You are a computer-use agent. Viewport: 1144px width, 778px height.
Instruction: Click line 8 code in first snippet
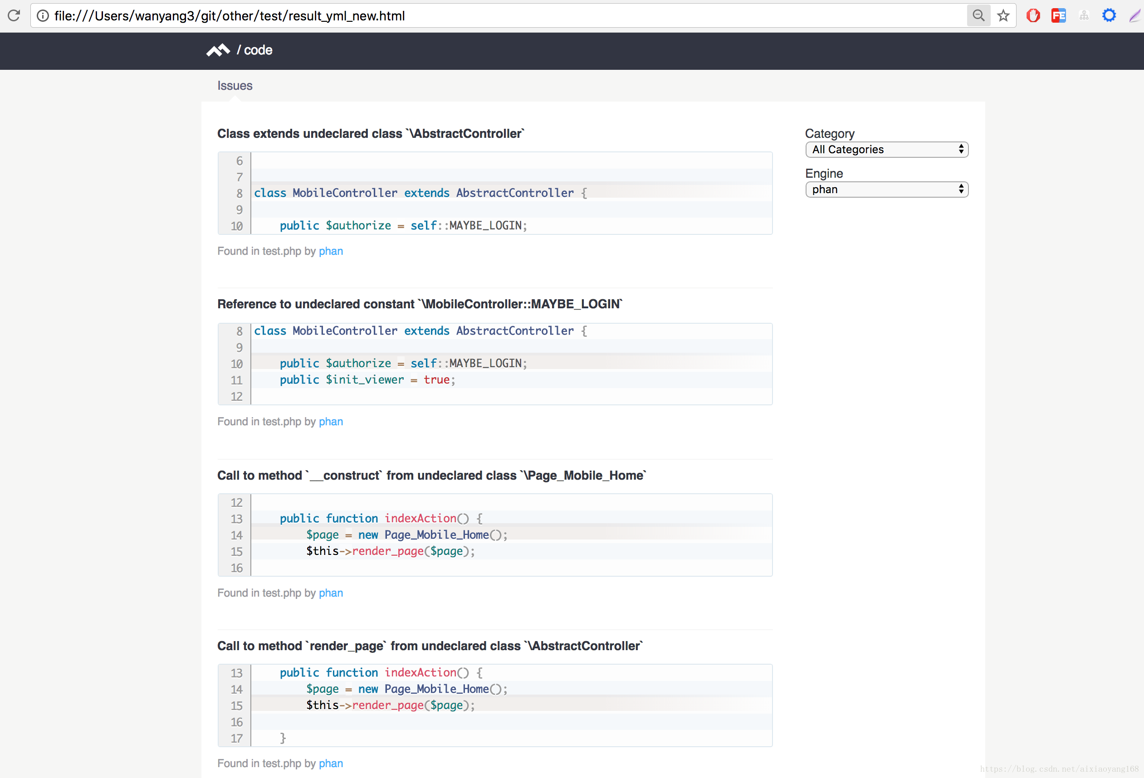click(420, 193)
